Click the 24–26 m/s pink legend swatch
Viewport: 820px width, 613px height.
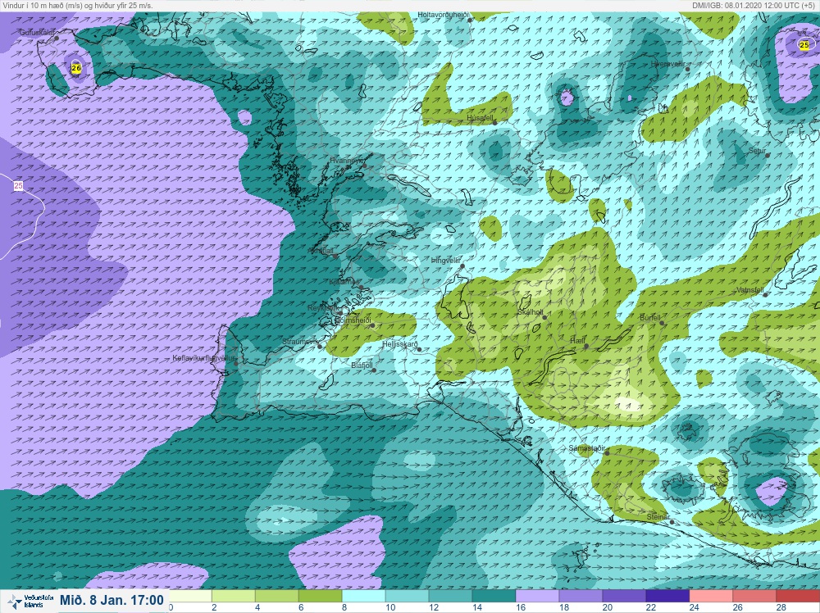tap(711, 597)
